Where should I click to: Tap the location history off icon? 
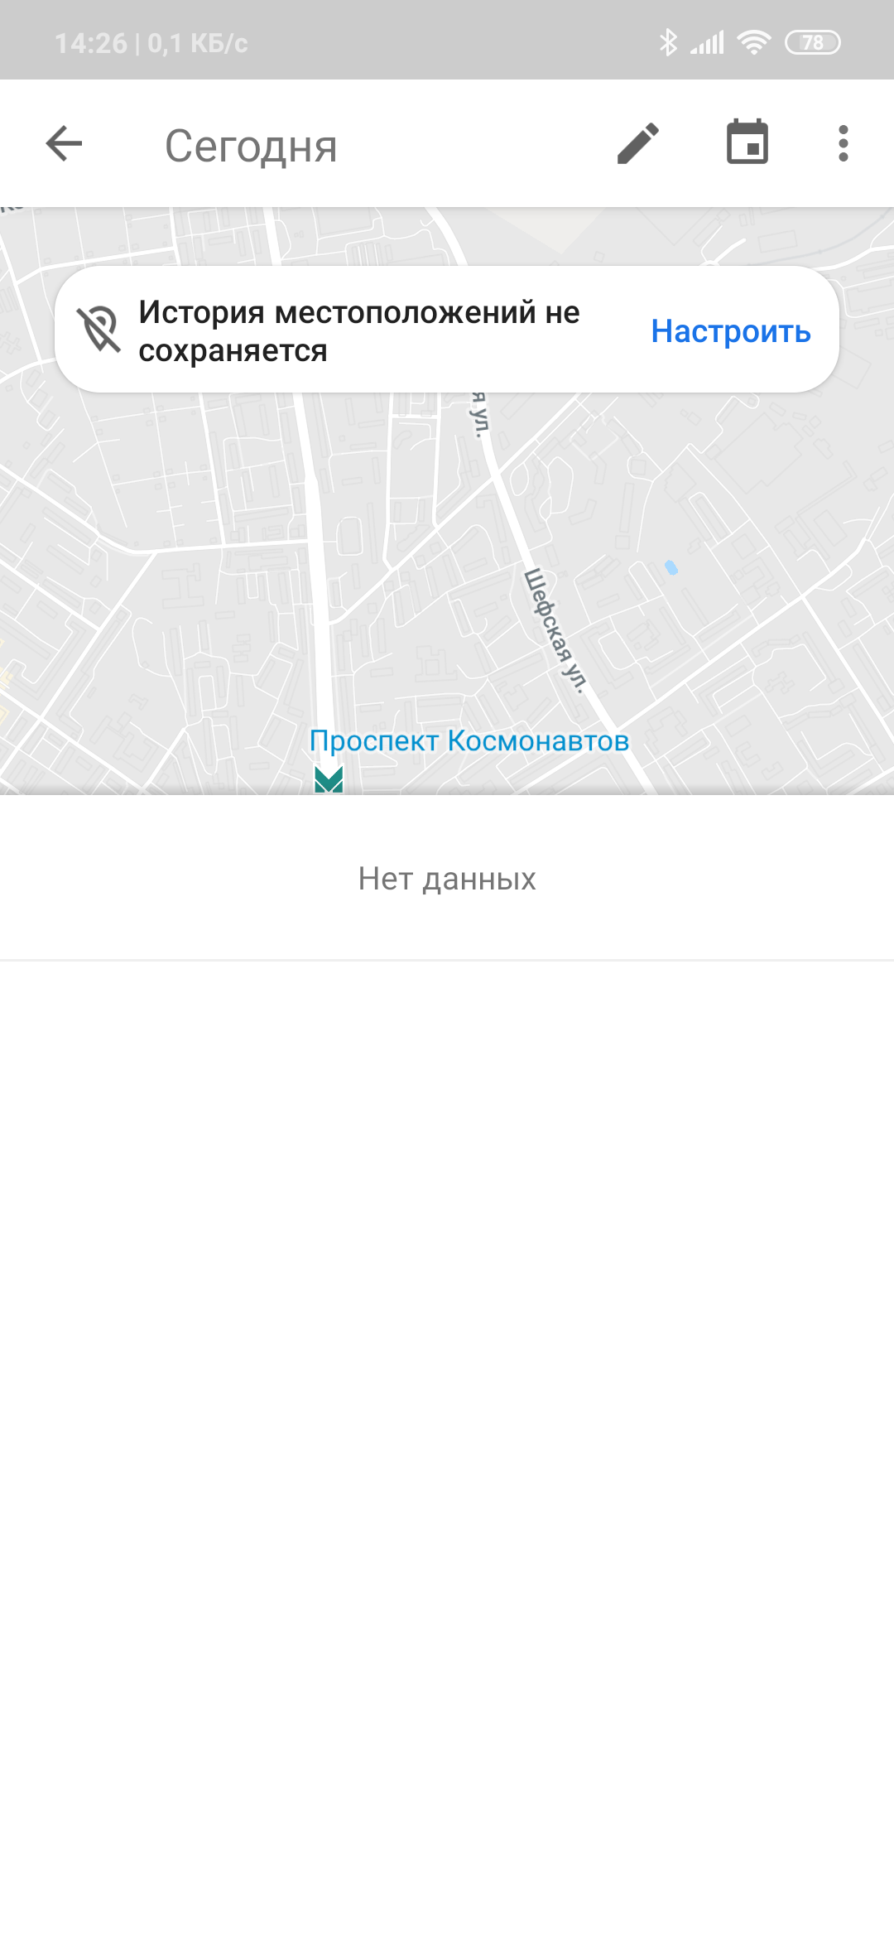[99, 330]
